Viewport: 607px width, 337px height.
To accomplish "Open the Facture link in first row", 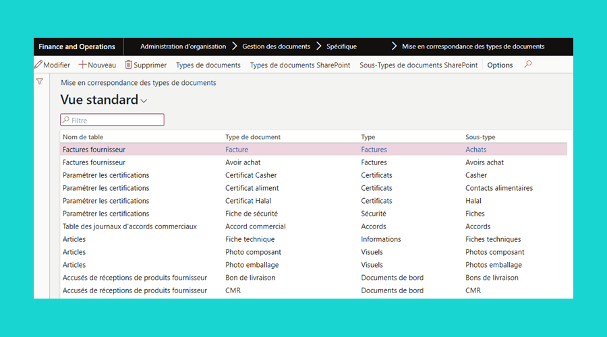I will (237, 150).
